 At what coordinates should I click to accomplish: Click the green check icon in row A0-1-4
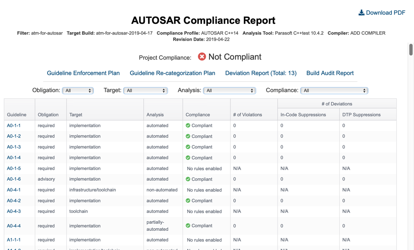click(188, 157)
